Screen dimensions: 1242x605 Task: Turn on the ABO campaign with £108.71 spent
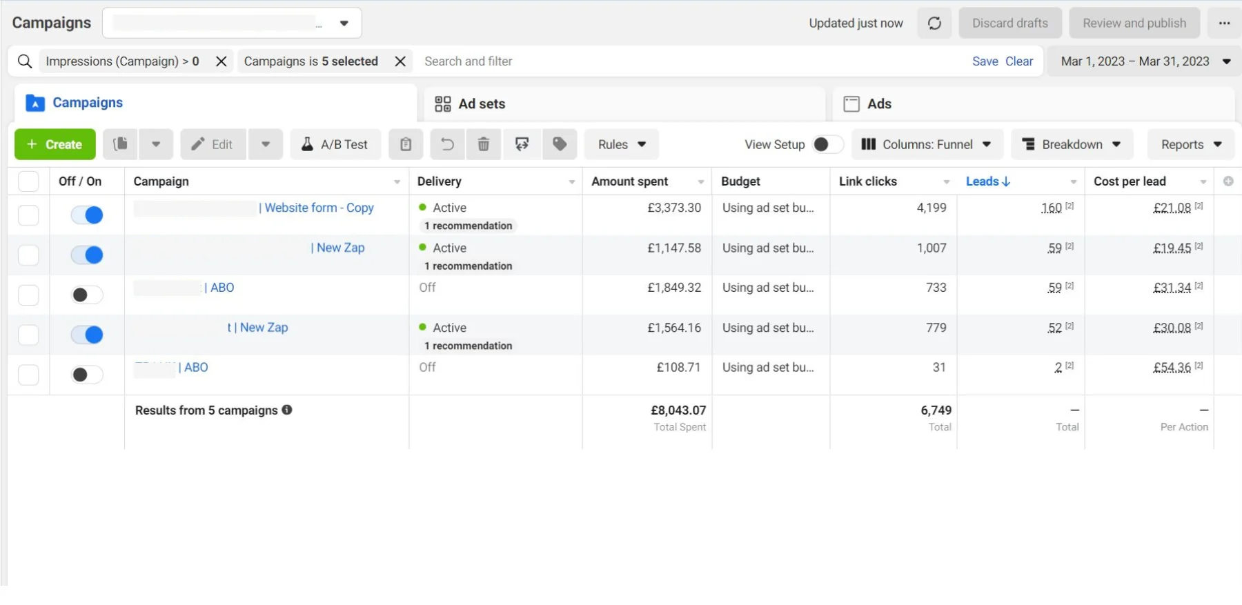coord(87,375)
